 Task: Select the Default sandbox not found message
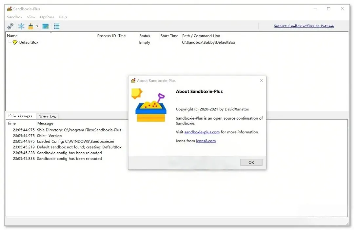point(79,147)
